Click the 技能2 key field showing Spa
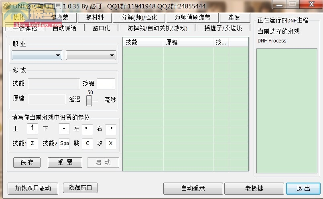 tap(64, 143)
